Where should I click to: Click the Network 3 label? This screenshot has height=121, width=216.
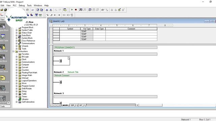click(59, 93)
